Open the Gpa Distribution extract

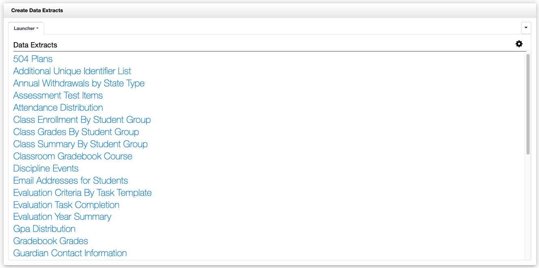44,229
